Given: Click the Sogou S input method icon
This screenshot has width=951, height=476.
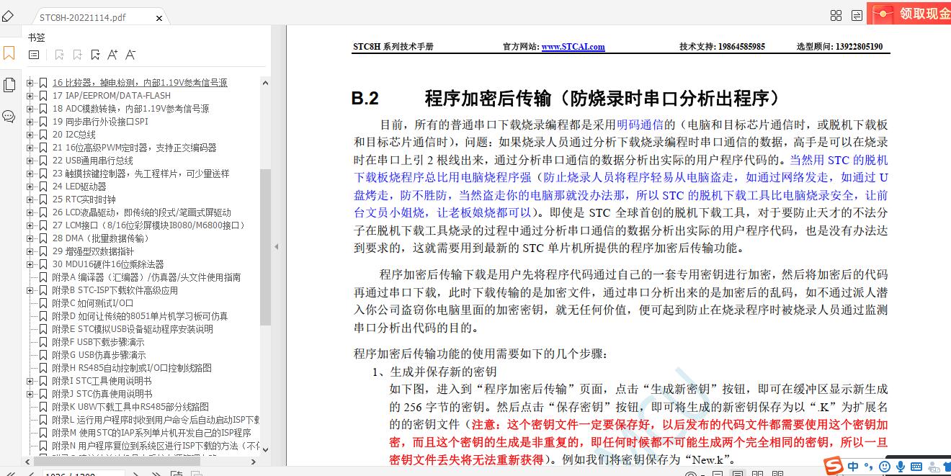Looking at the screenshot, I should (834, 466).
